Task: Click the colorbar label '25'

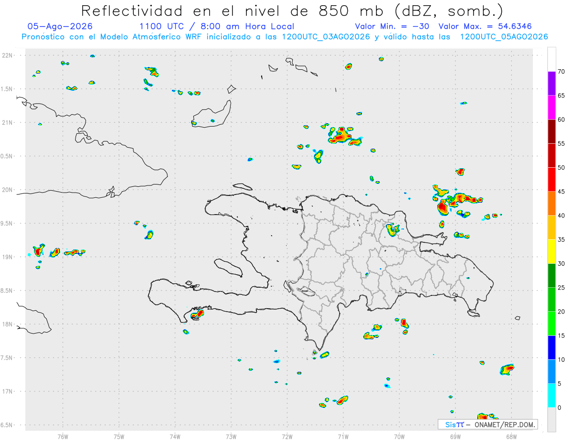Action: tap(562, 288)
